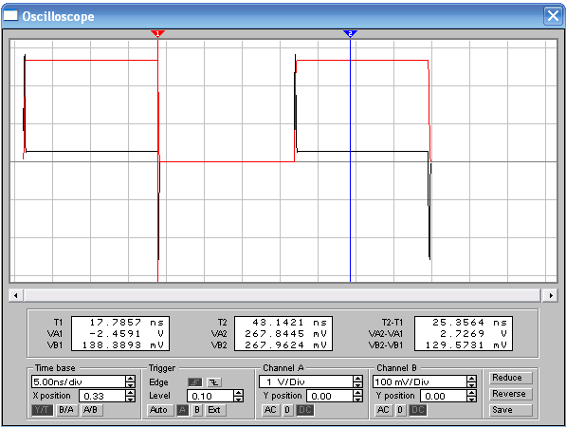Click the VA2-VA1 value 2.7269 V
Viewport: 566px width, 428px height.
474,333
